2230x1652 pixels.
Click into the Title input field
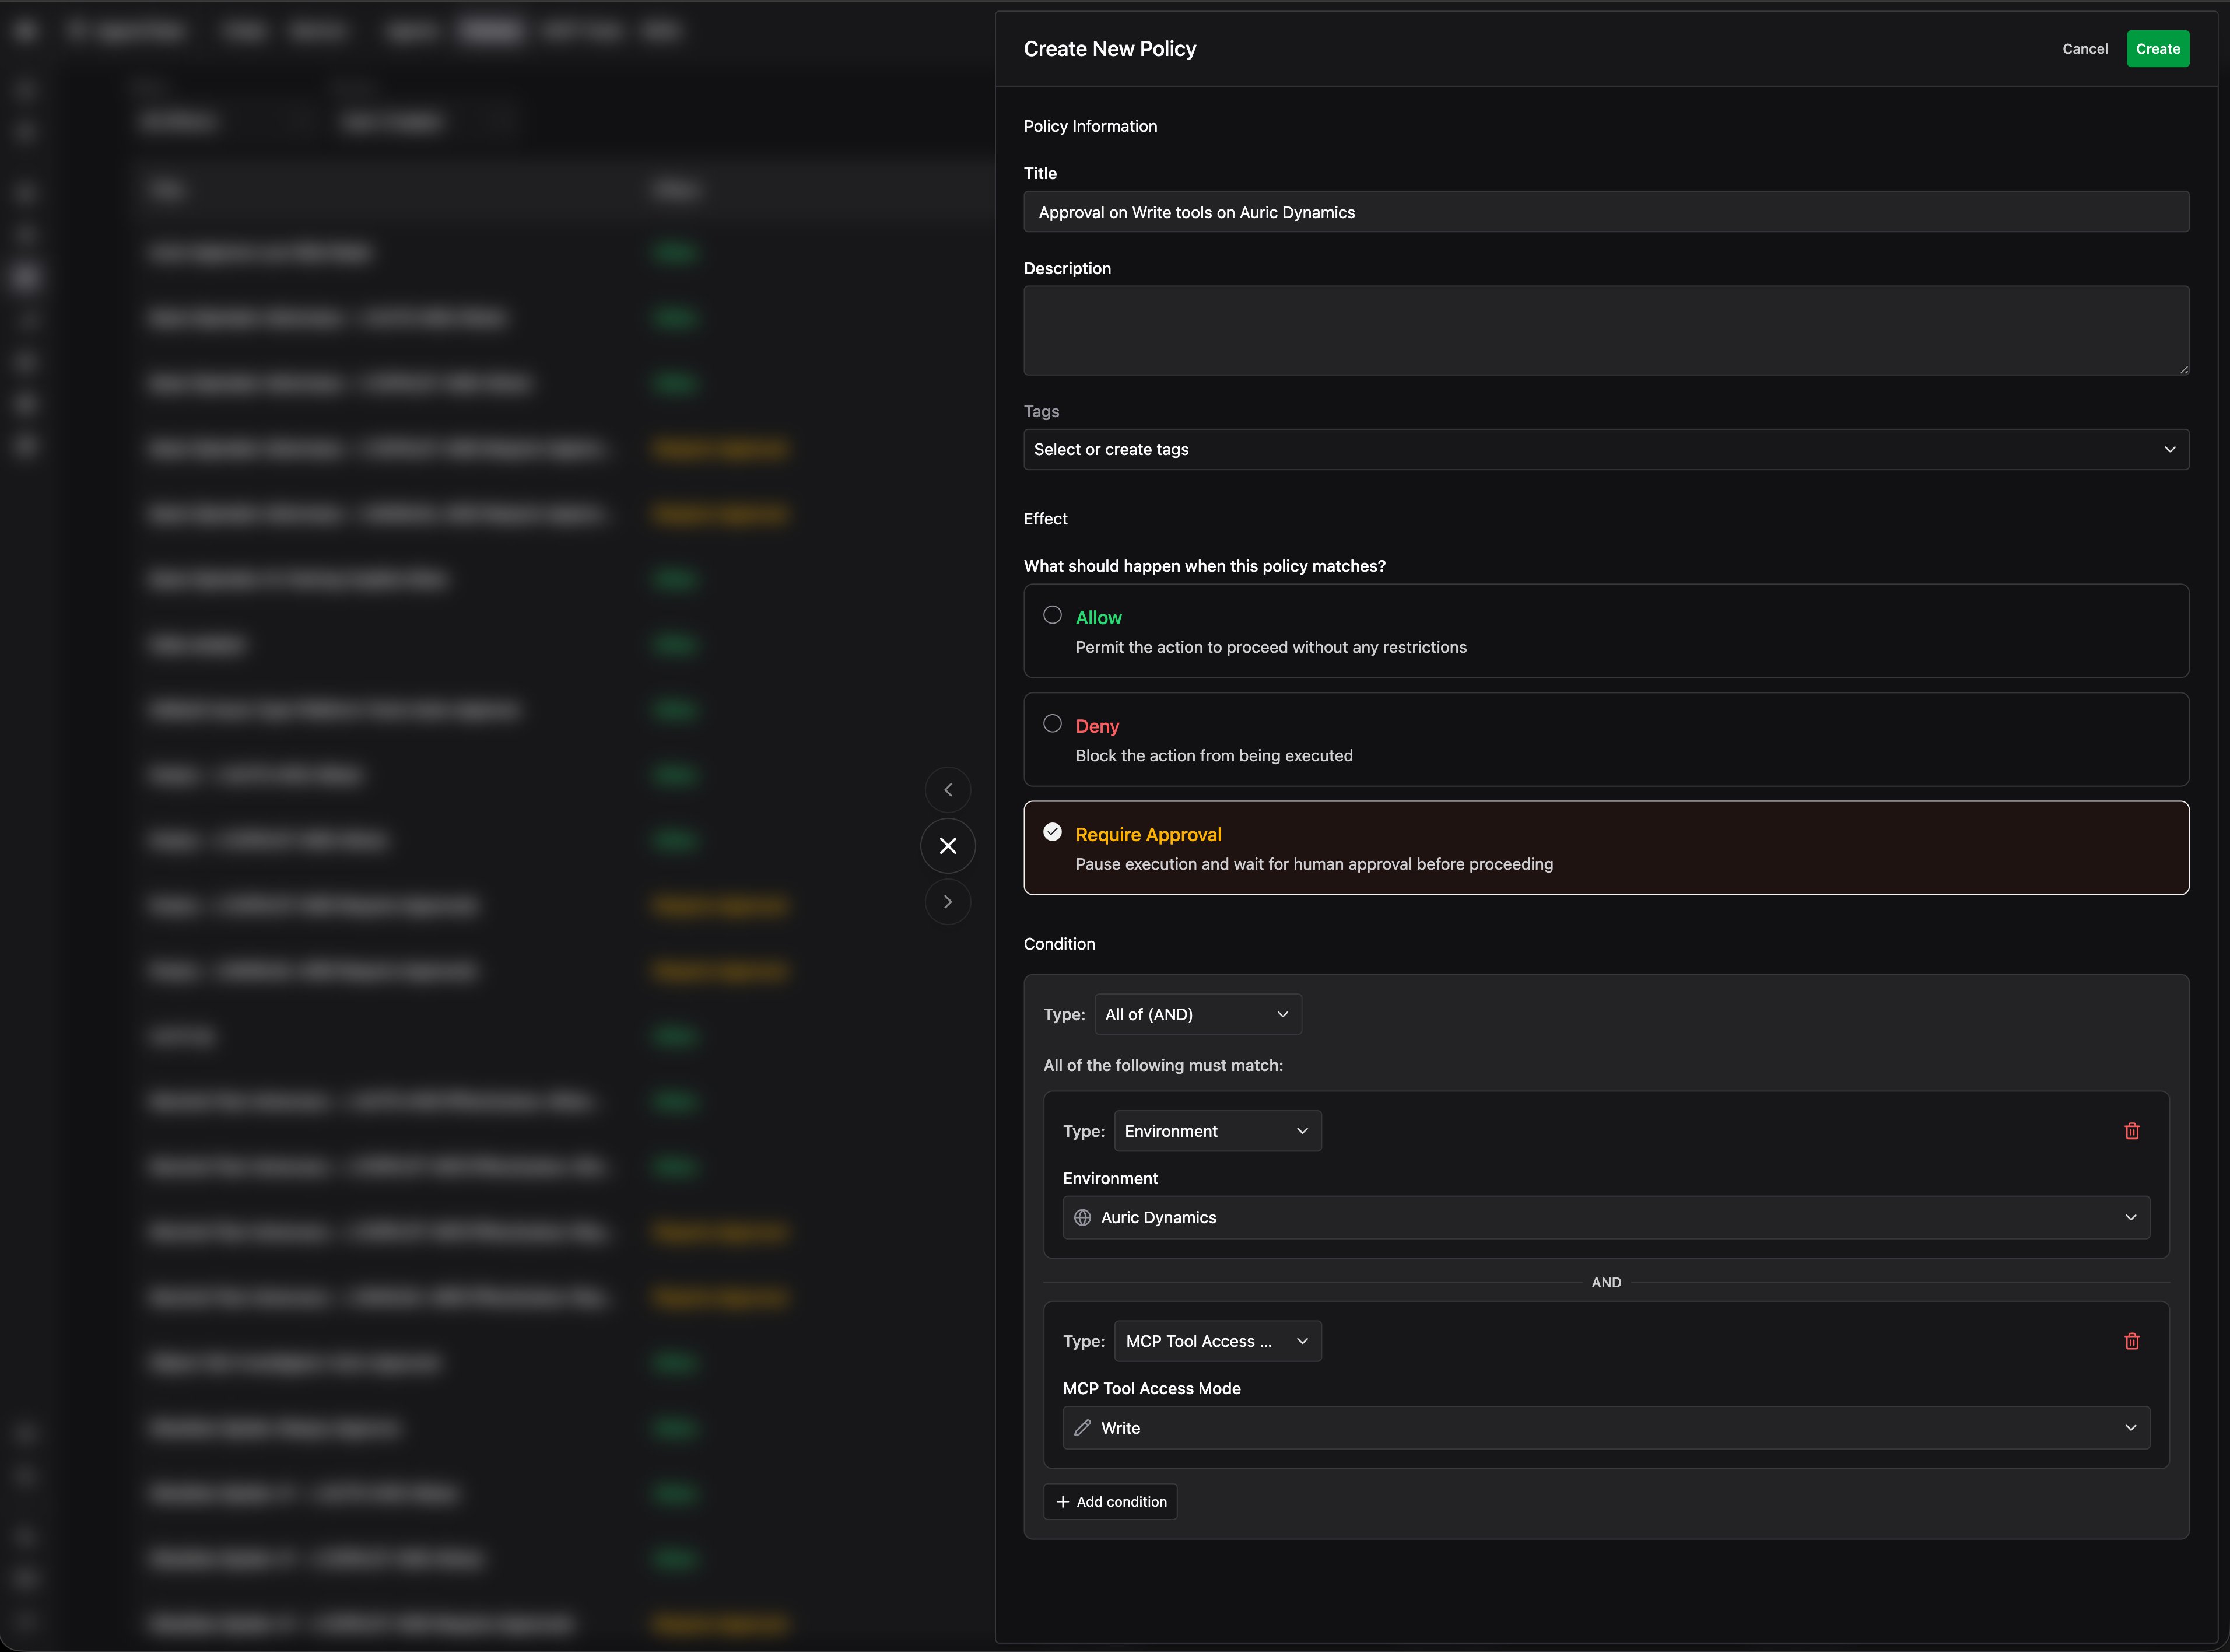pos(1605,212)
